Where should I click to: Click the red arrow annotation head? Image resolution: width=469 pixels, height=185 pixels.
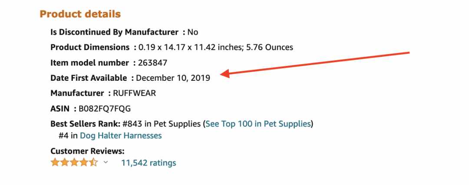click(x=225, y=74)
